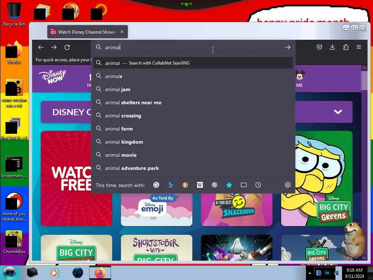
Task: Click Firefox taskbar button
Action: tap(100, 273)
